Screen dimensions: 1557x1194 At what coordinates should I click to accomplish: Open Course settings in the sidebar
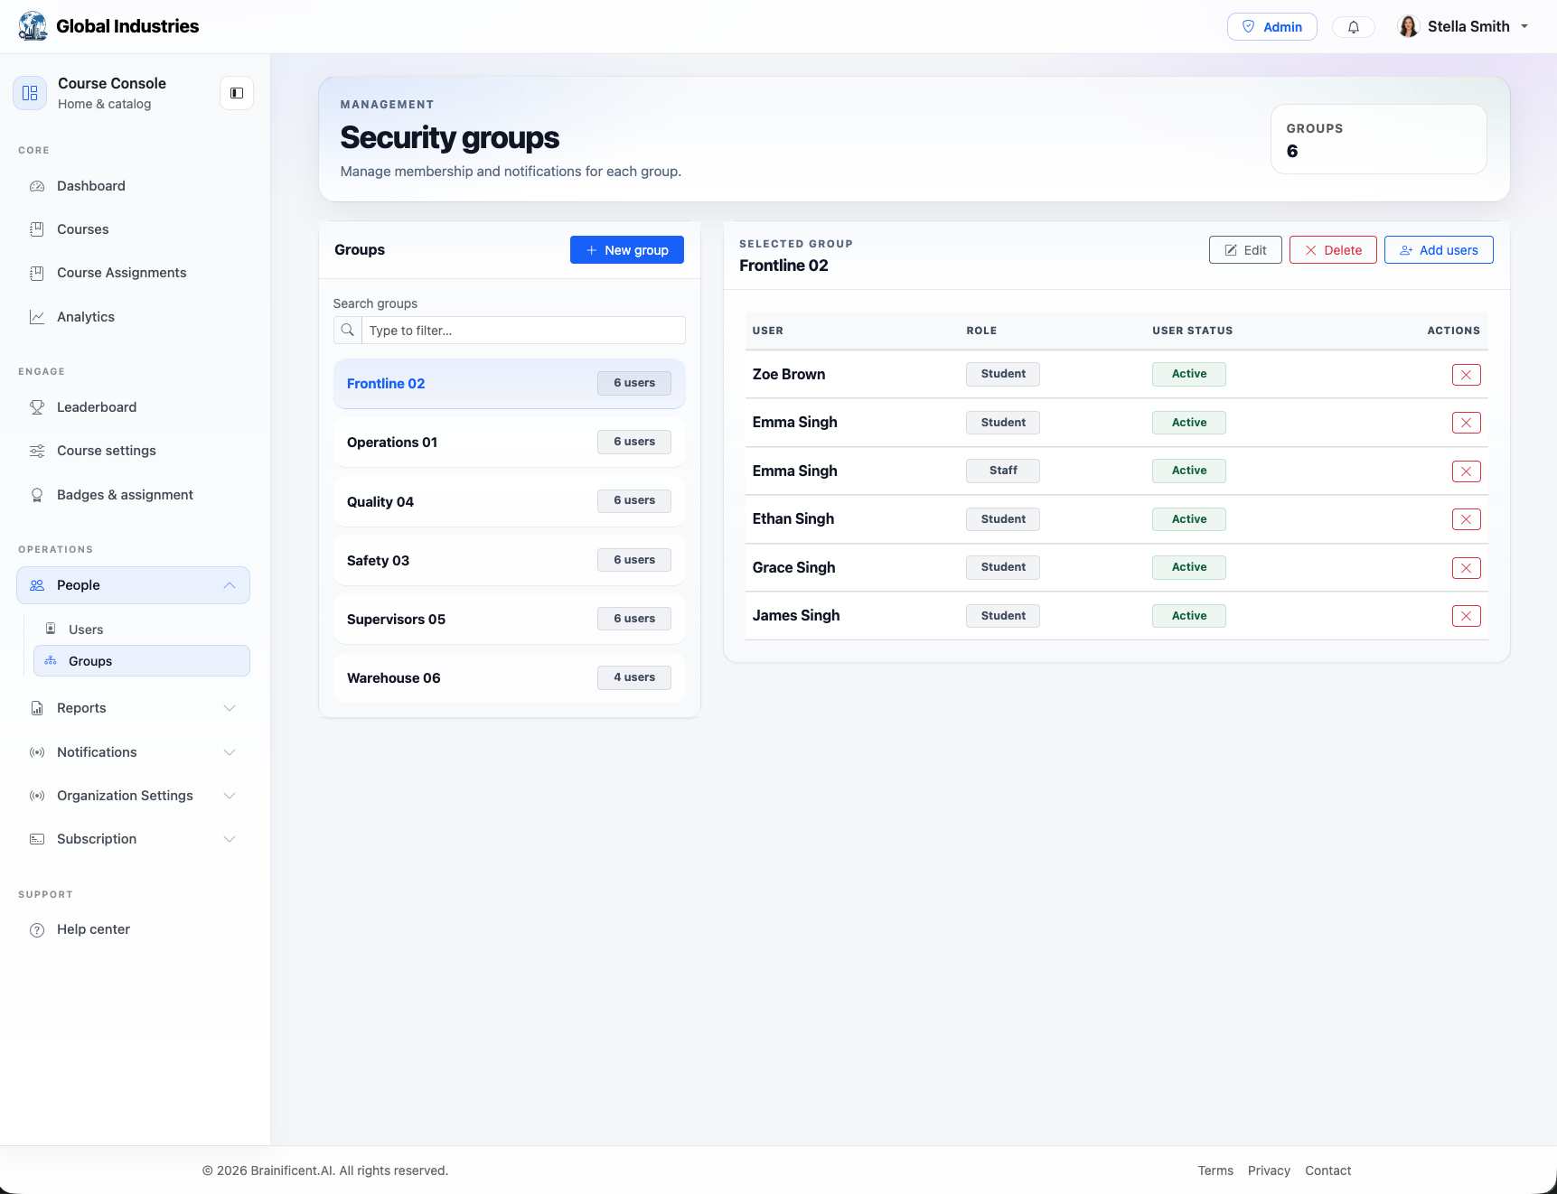pyautogui.click(x=134, y=451)
